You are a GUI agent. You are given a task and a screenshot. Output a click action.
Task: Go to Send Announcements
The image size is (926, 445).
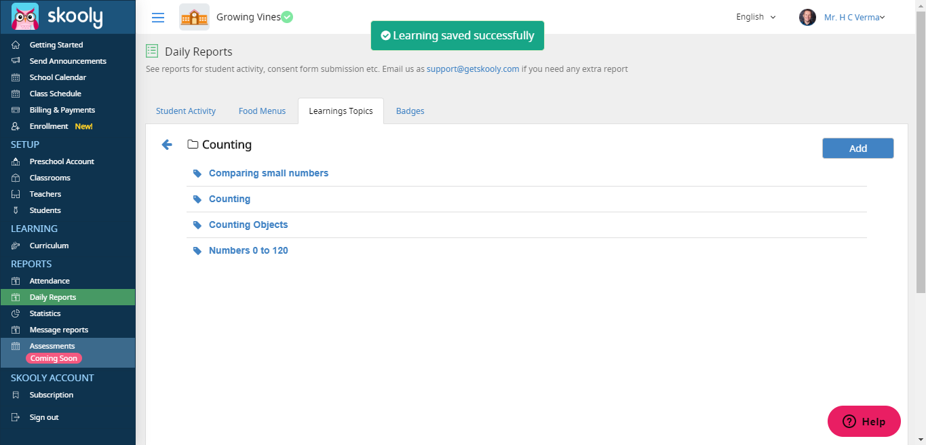click(x=68, y=61)
